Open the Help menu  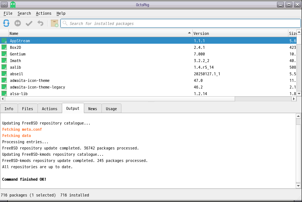click(61, 13)
